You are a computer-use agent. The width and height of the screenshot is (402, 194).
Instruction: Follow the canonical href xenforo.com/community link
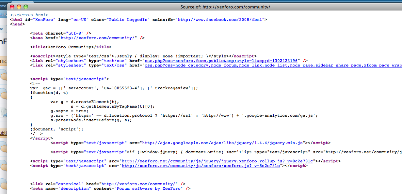tap(139, 184)
